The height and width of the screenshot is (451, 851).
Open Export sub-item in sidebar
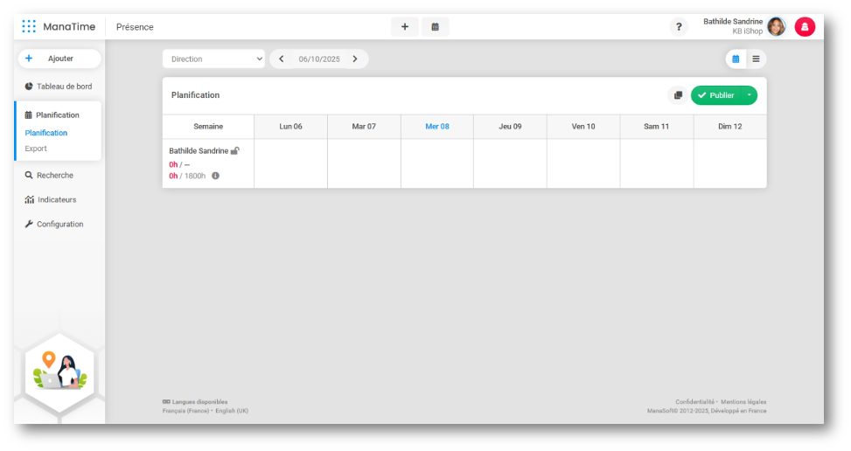coord(36,149)
